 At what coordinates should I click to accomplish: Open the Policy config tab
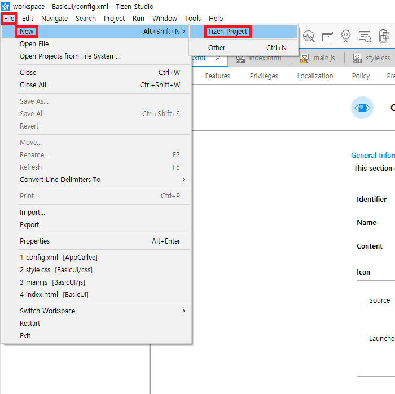[361, 76]
